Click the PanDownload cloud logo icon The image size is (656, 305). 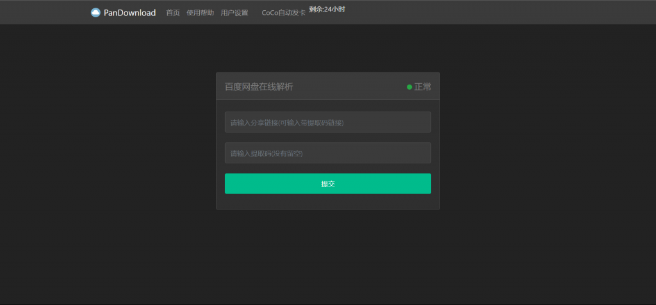coord(96,13)
